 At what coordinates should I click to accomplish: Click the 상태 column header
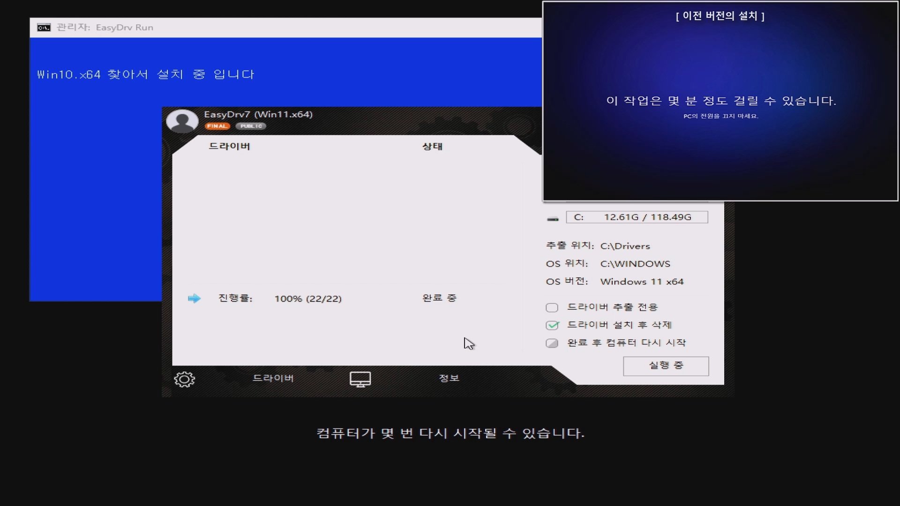(432, 146)
